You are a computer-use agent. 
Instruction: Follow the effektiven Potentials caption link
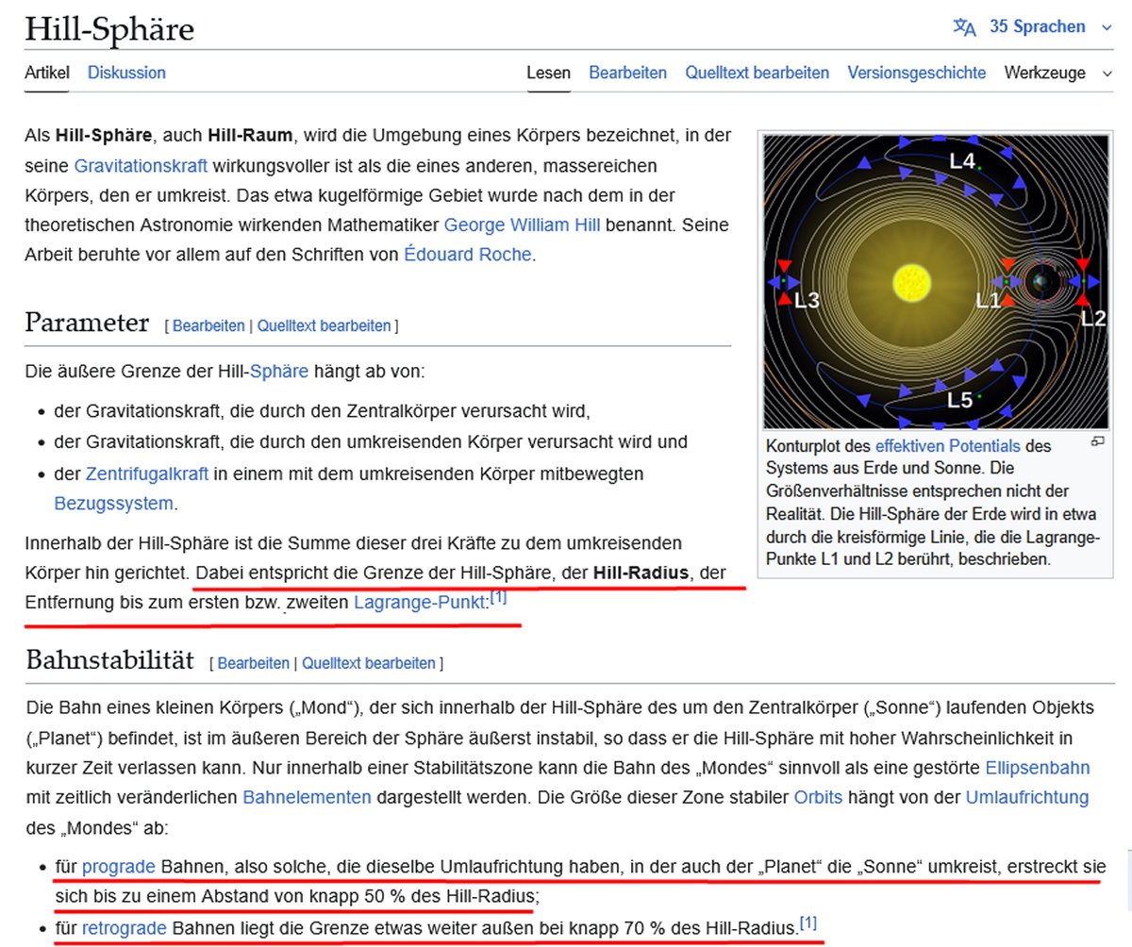[947, 446]
